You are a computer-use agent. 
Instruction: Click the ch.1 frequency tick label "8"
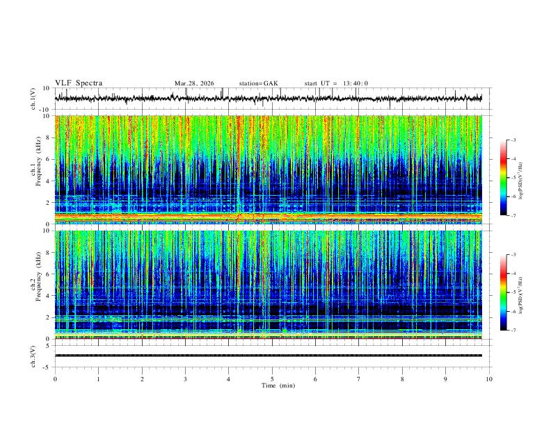pos(48,137)
